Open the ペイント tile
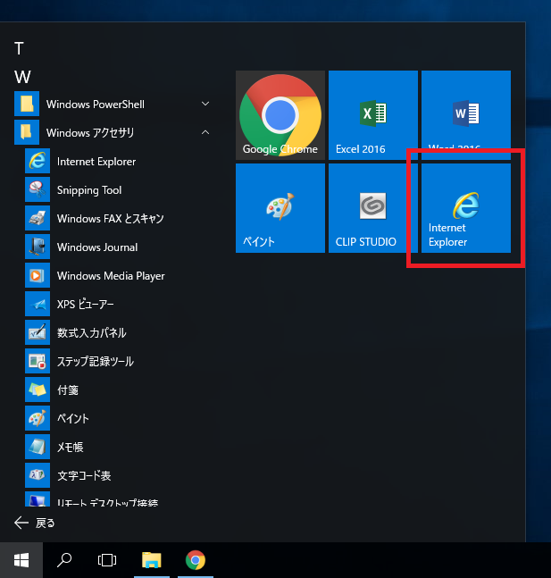 (x=280, y=208)
